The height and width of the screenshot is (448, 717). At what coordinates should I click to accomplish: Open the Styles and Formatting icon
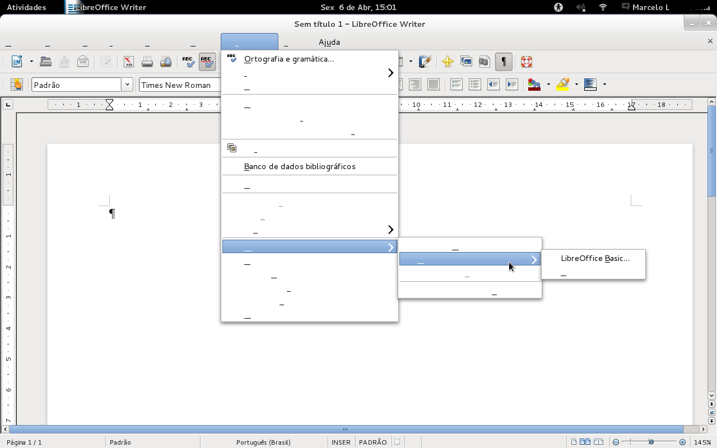[x=17, y=85]
